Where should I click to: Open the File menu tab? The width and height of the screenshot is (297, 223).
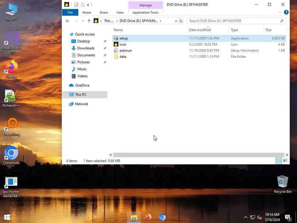pos(70,12)
